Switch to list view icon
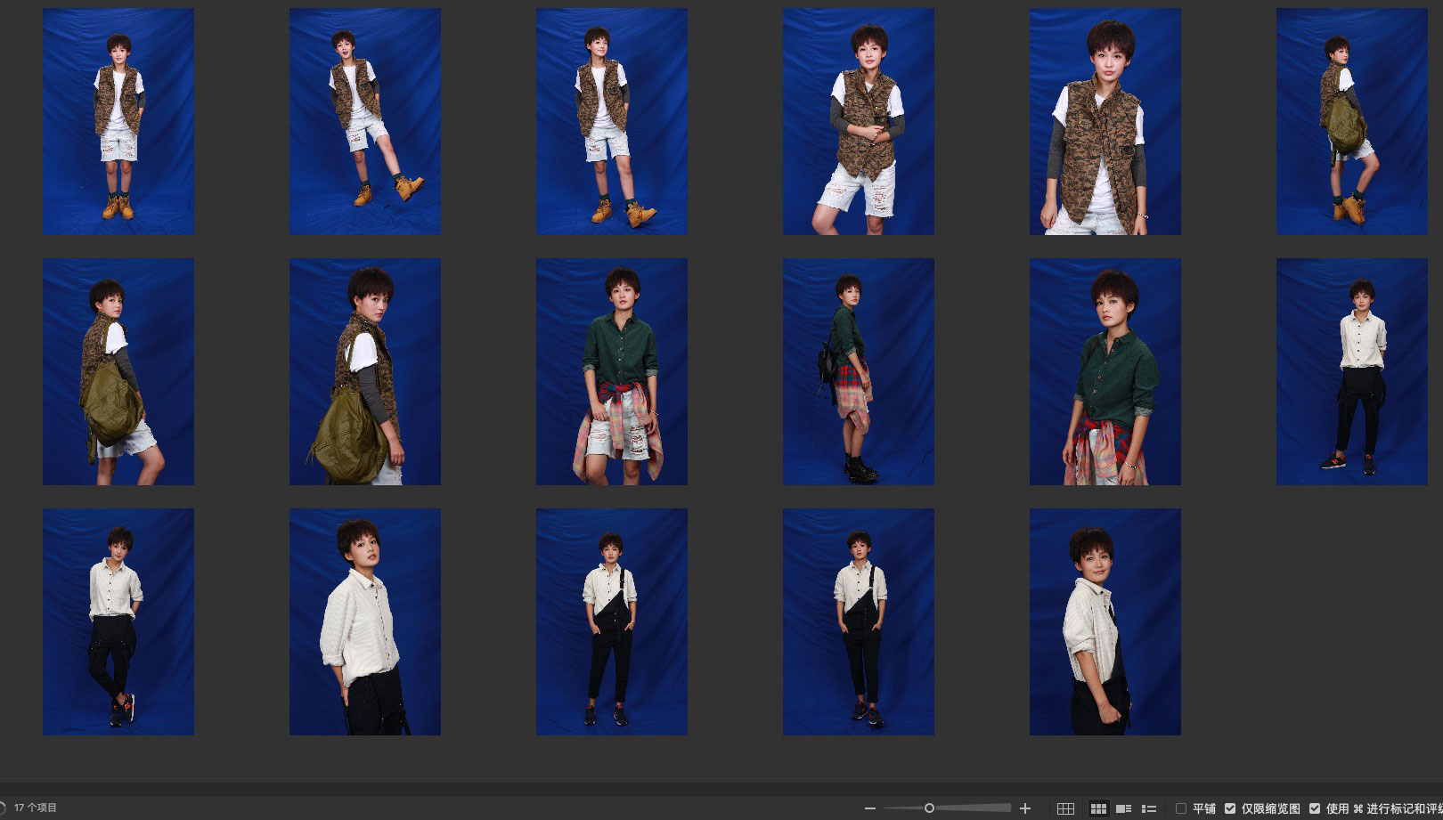The width and height of the screenshot is (1443, 820). coord(1149,808)
